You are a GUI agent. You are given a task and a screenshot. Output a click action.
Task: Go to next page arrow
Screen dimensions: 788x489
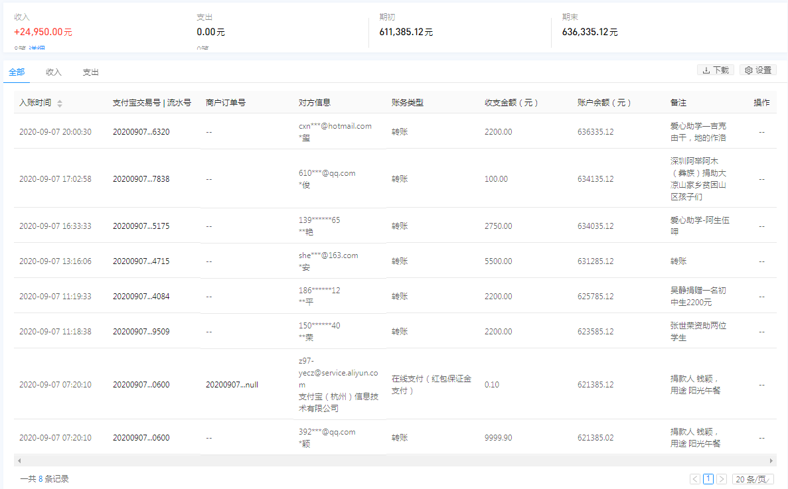point(722,479)
